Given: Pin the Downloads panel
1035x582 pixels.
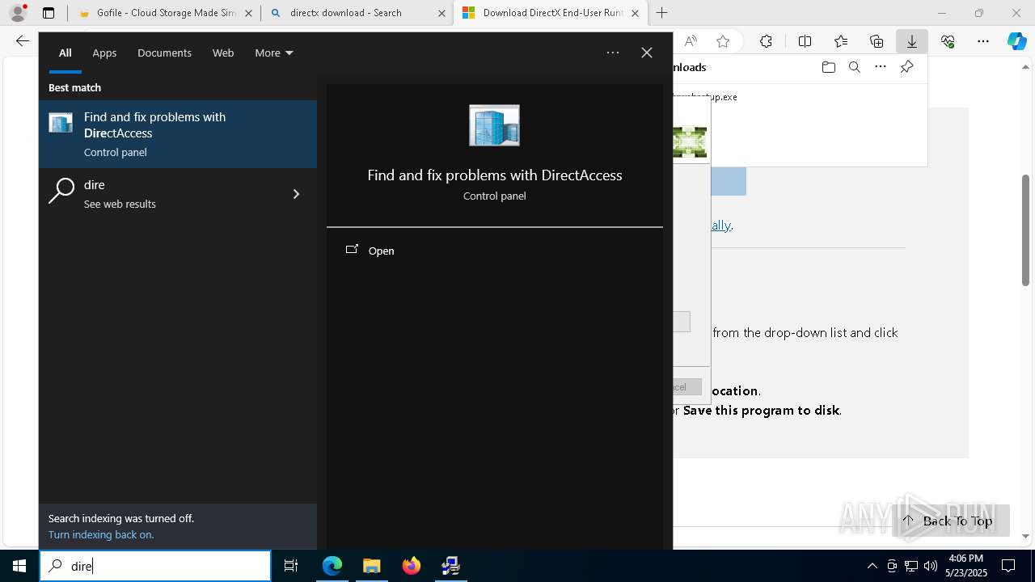Looking at the screenshot, I should click(x=906, y=67).
